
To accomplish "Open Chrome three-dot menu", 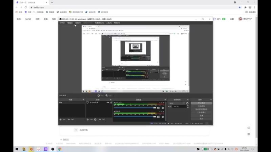I will 254,7.
